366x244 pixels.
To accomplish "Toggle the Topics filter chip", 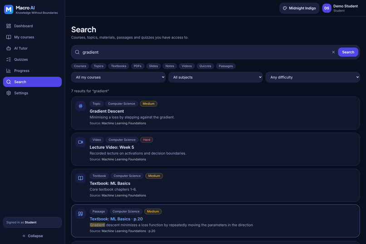I will click(x=99, y=66).
